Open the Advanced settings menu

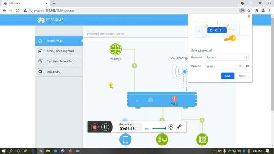click(x=59, y=71)
